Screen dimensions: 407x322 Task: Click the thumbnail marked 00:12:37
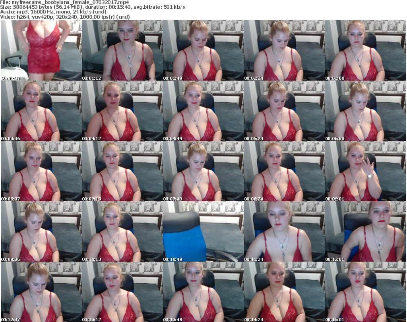[x=41, y=292]
